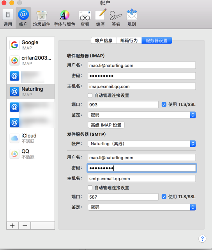Viewport: 212px width, 250px height.
Task: Toggle SMTP 使用 TLS/SSL checkbox
Action: (x=164, y=197)
